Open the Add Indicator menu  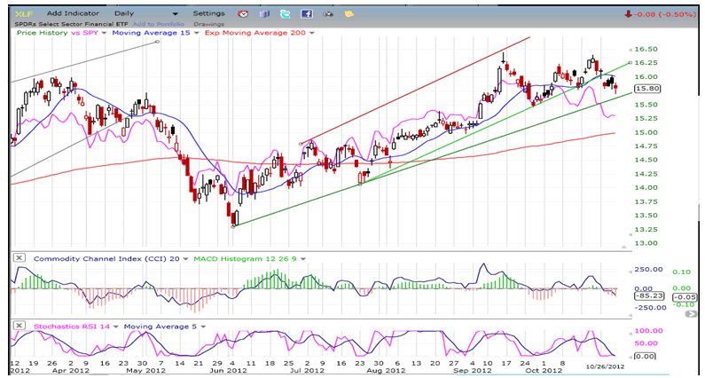point(73,14)
